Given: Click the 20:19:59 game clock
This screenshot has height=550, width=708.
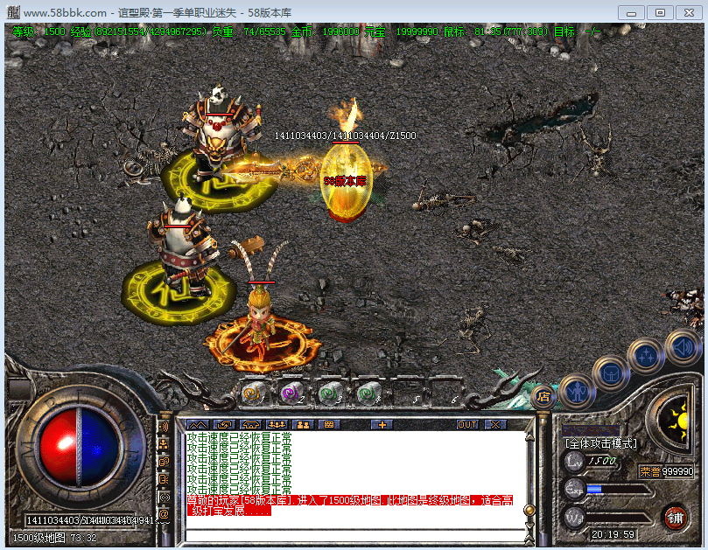Looking at the screenshot, I should click(613, 534).
